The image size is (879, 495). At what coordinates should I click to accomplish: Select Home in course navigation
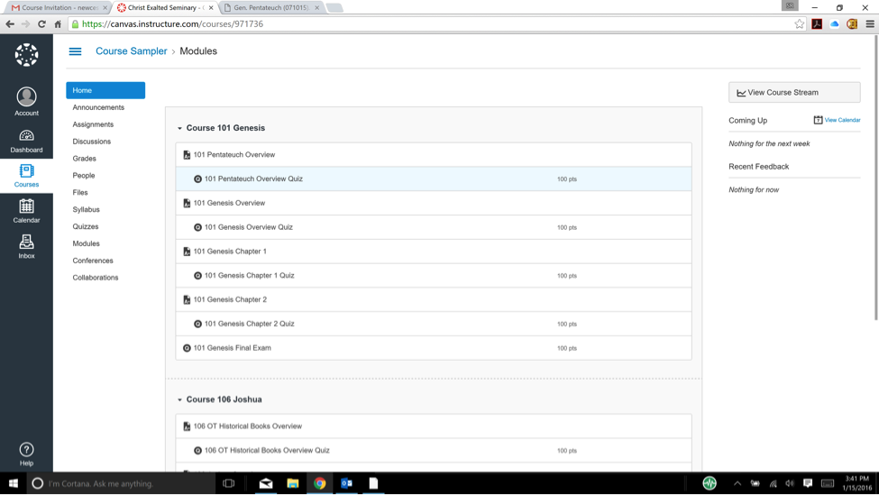pos(105,90)
